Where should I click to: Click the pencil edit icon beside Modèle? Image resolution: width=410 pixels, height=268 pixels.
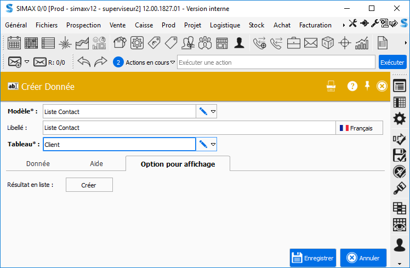[203, 111]
